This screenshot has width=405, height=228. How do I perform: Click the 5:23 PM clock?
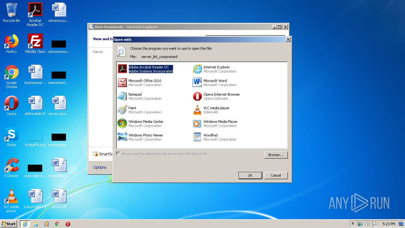389,224
